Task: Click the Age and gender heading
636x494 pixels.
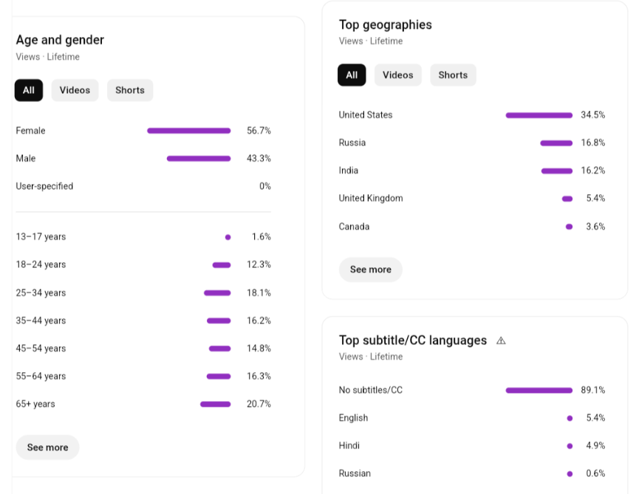Action: tap(60, 40)
